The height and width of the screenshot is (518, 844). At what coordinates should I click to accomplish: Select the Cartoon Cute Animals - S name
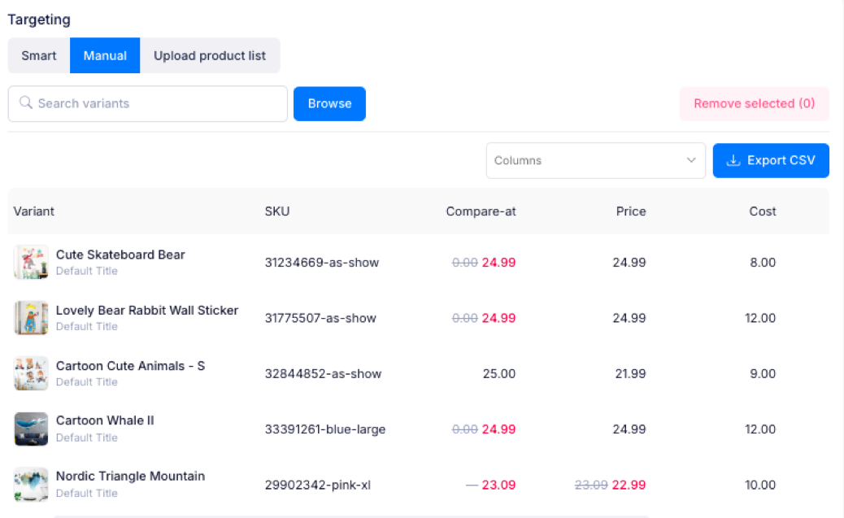(x=130, y=366)
